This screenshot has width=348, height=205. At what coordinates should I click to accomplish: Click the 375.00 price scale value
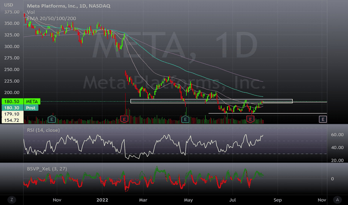click(x=12, y=12)
